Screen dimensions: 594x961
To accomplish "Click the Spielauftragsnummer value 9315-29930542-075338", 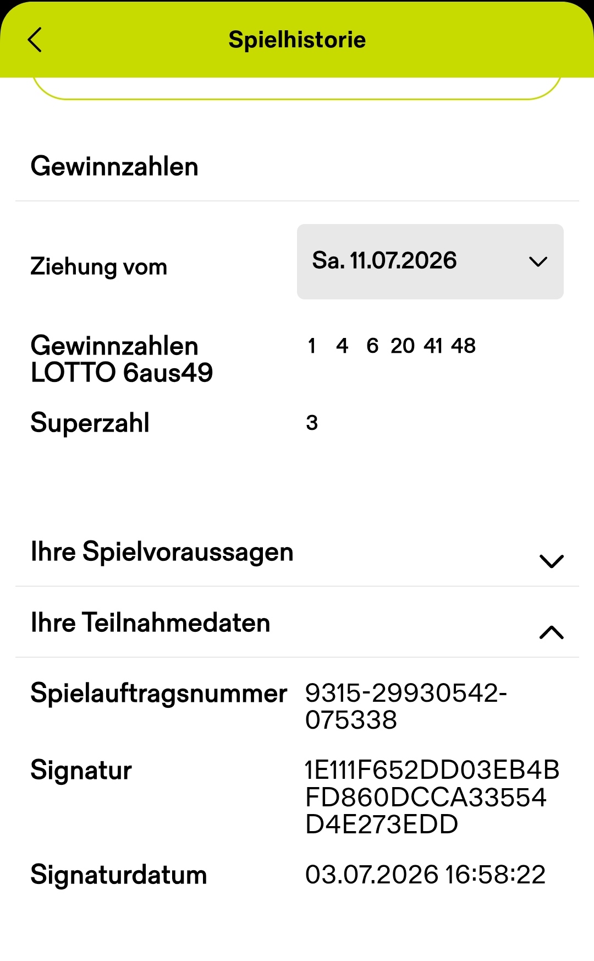I will coord(406,706).
